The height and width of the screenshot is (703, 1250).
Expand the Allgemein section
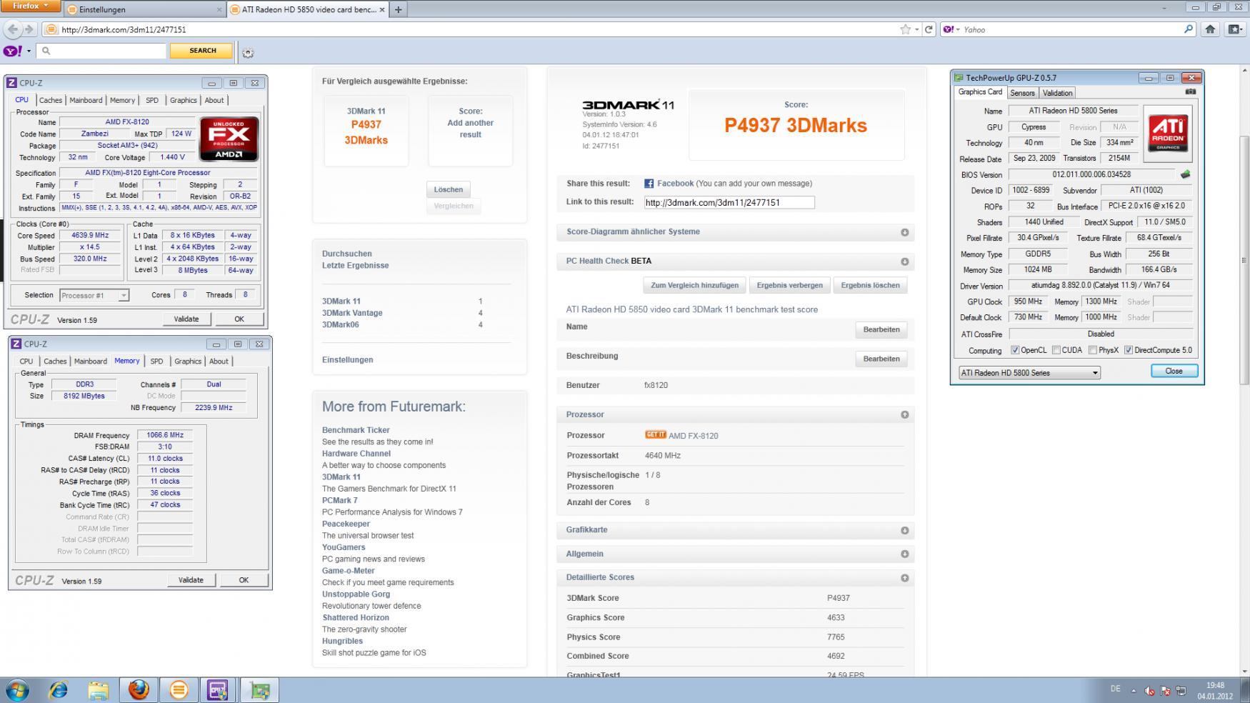[904, 554]
